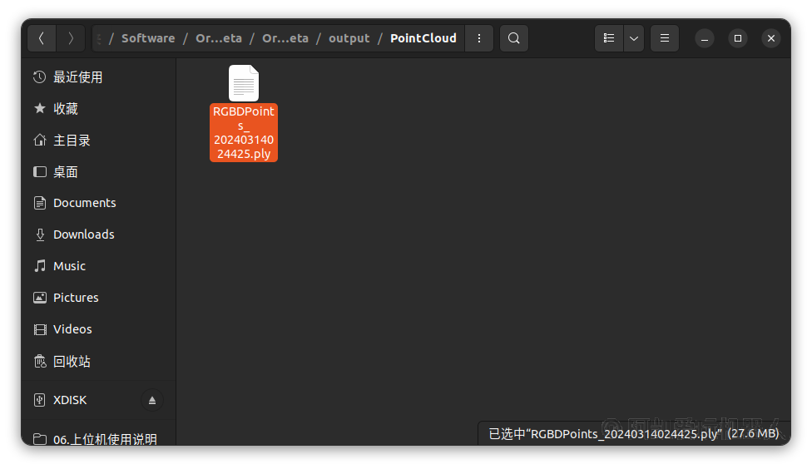Viewport: 812px width, 469px height.
Task: Click the Pictures icon in sidebar
Action: pos(40,298)
